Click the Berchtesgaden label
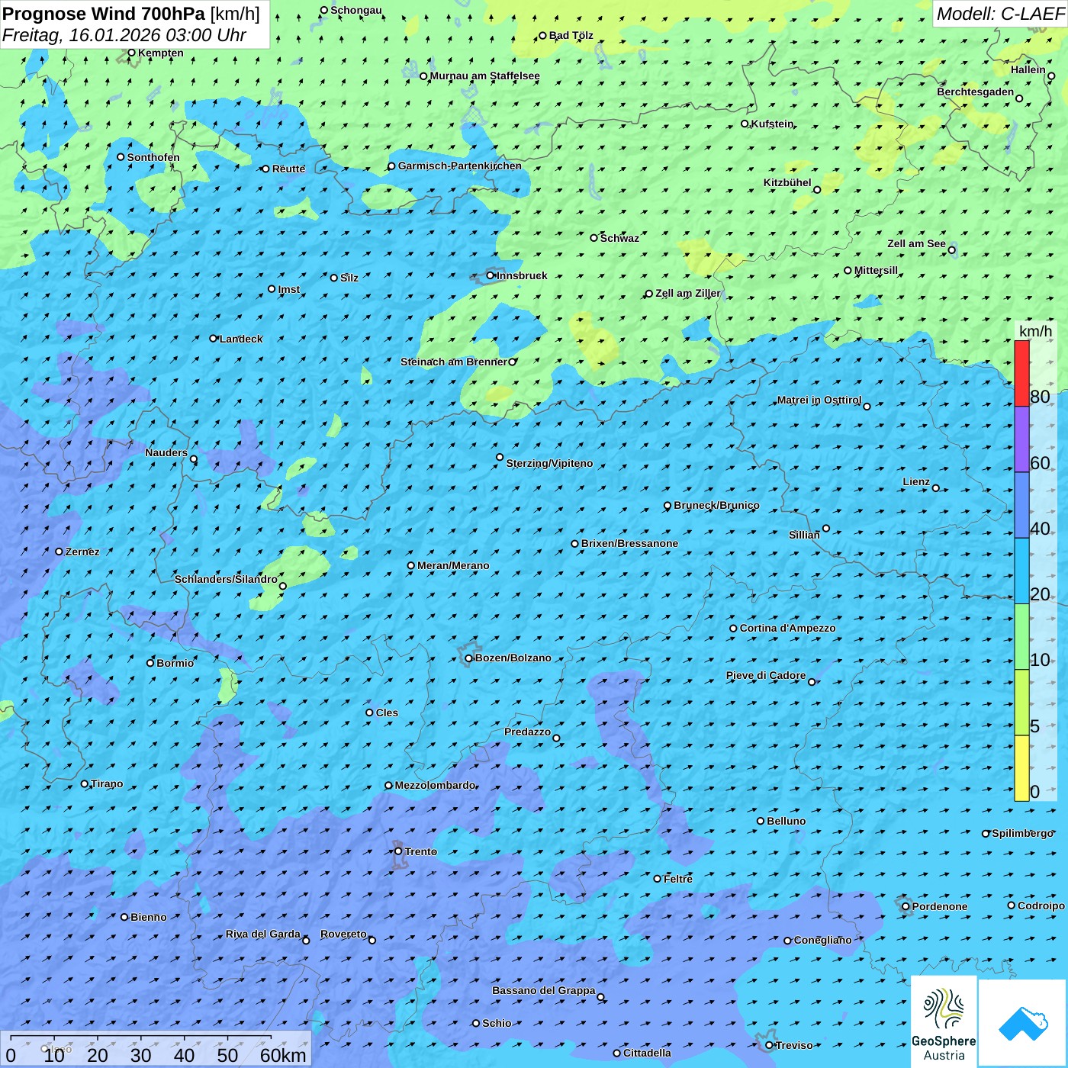The height and width of the screenshot is (1068, 1068). pos(976,92)
